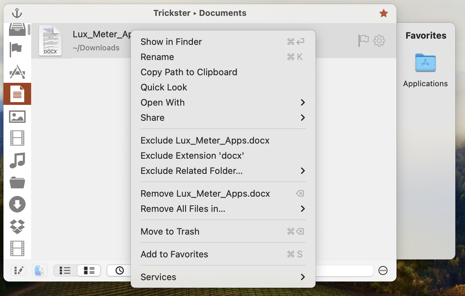Click the Finder icon in bottom bar
This screenshot has width=465, height=296.
[39, 270]
